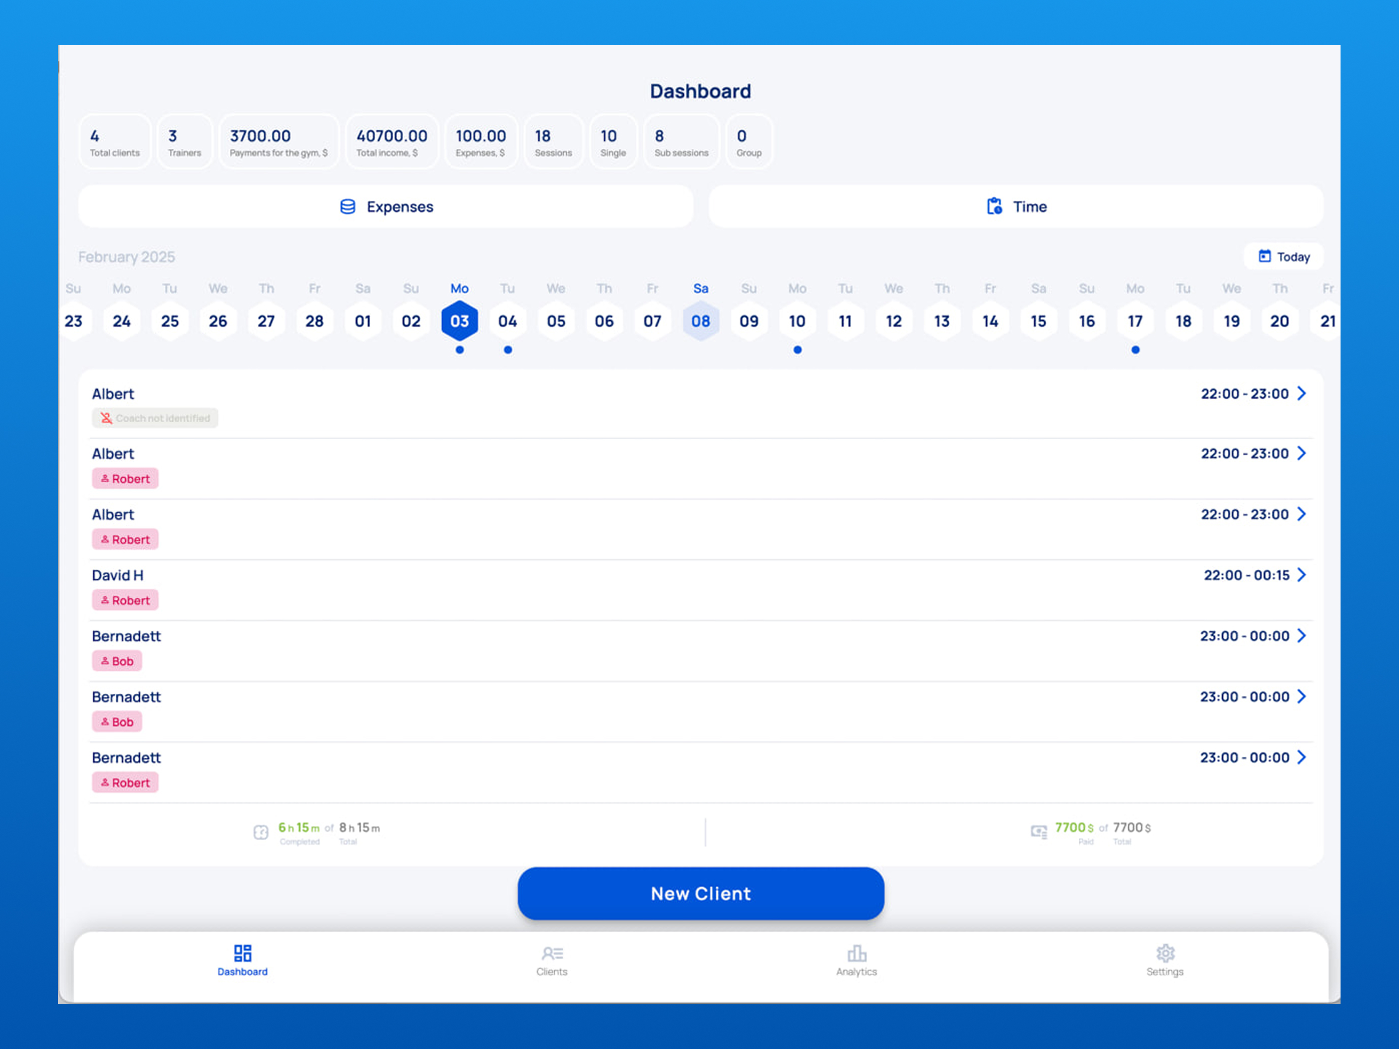Viewport: 1399px width, 1049px height.
Task: Click the Coach not identified tag
Action: (x=155, y=418)
